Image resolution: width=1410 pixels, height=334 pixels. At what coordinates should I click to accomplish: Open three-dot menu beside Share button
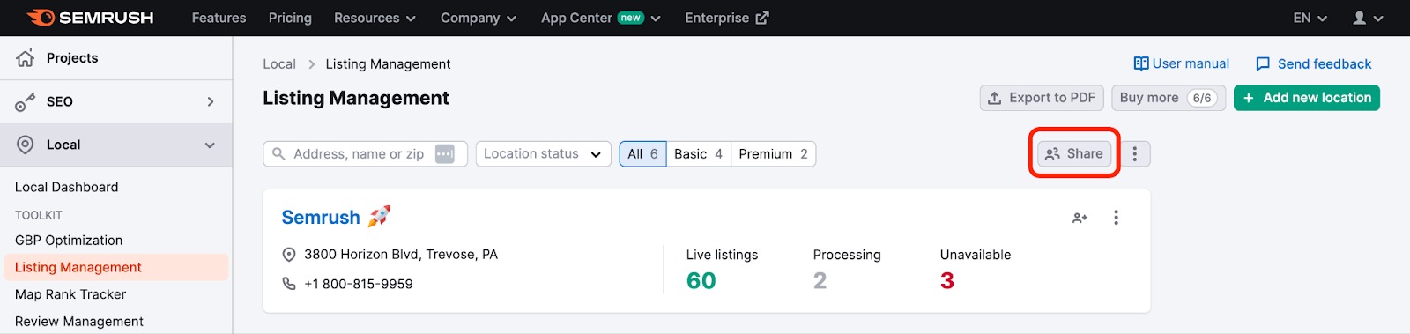1135,154
